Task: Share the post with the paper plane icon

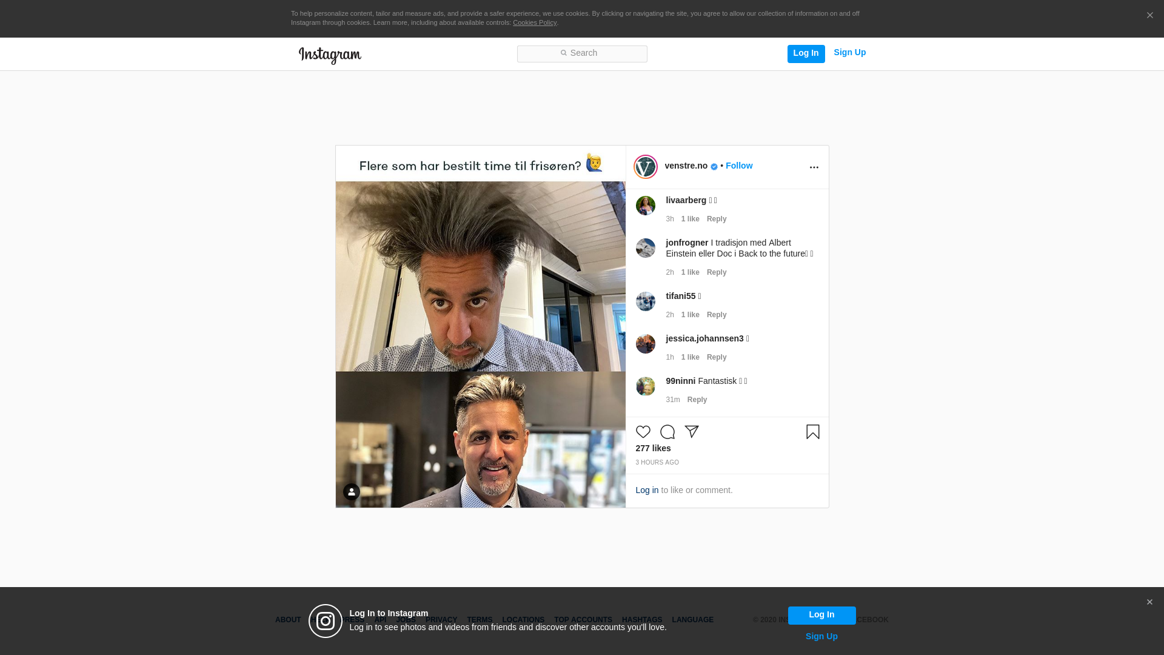Action: click(691, 432)
